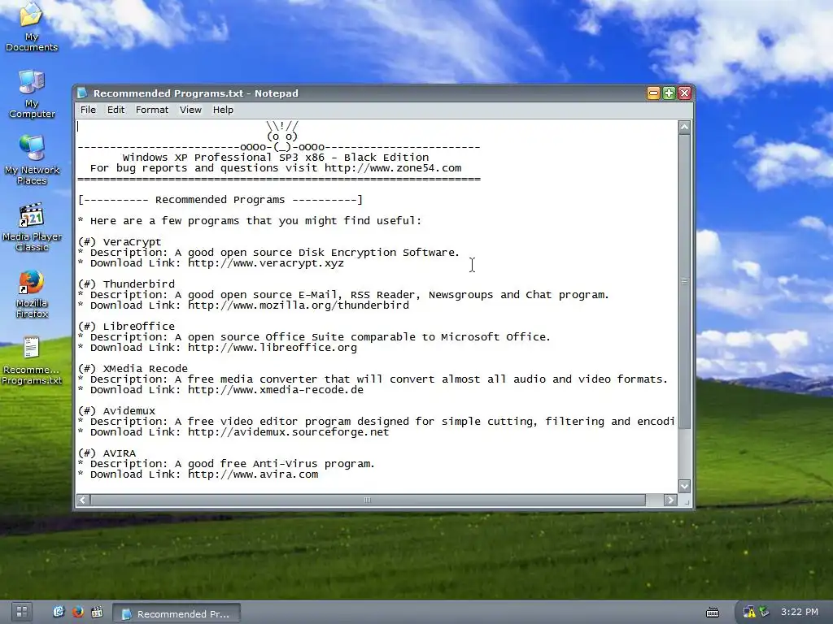Open the My Computer desktop icon
The image size is (833, 624).
(x=32, y=94)
